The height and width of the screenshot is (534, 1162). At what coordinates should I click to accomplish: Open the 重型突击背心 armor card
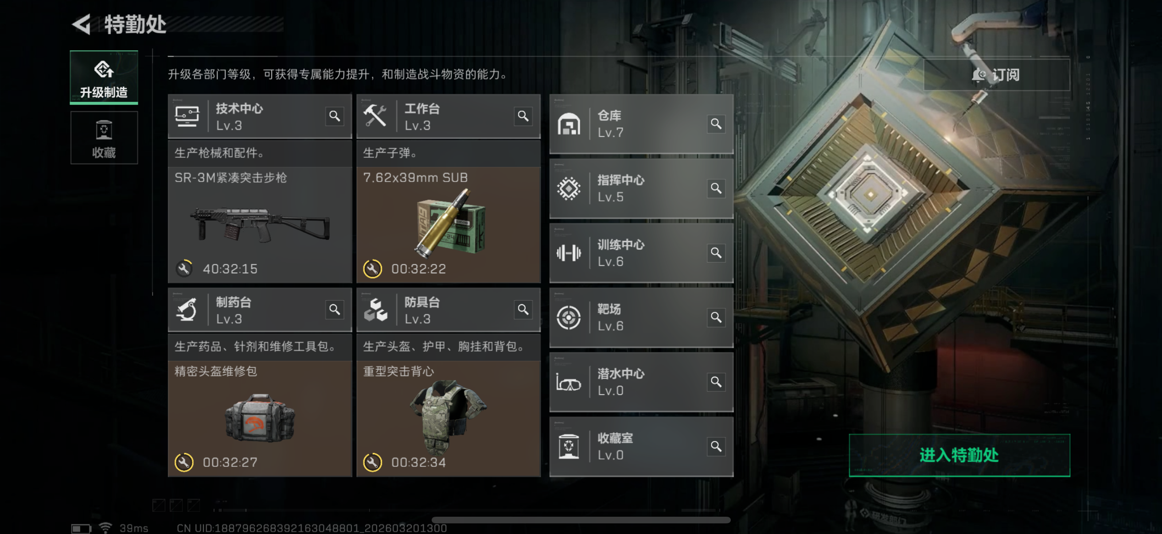point(448,418)
